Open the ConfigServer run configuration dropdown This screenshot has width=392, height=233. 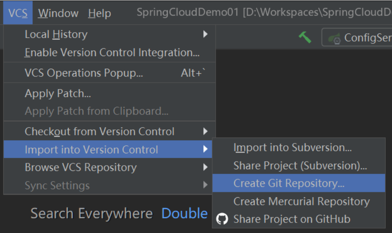(357, 38)
